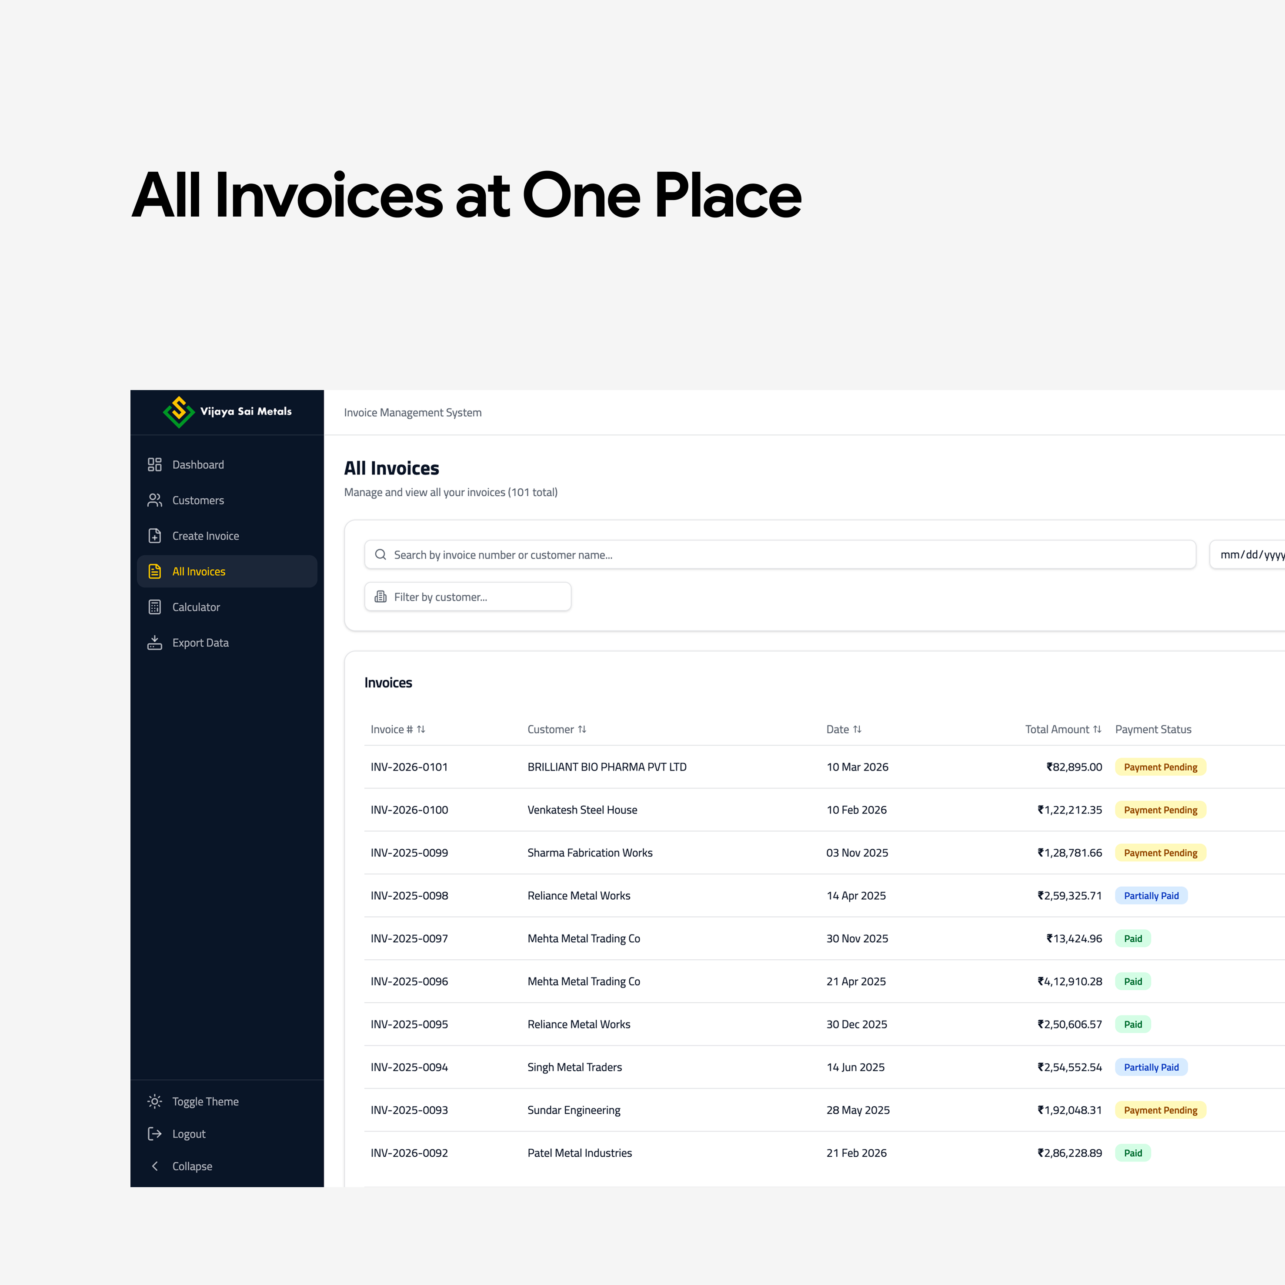Image resolution: width=1285 pixels, height=1285 pixels.
Task: Toggle sort order on Total Amount column
Action: 1097,729
